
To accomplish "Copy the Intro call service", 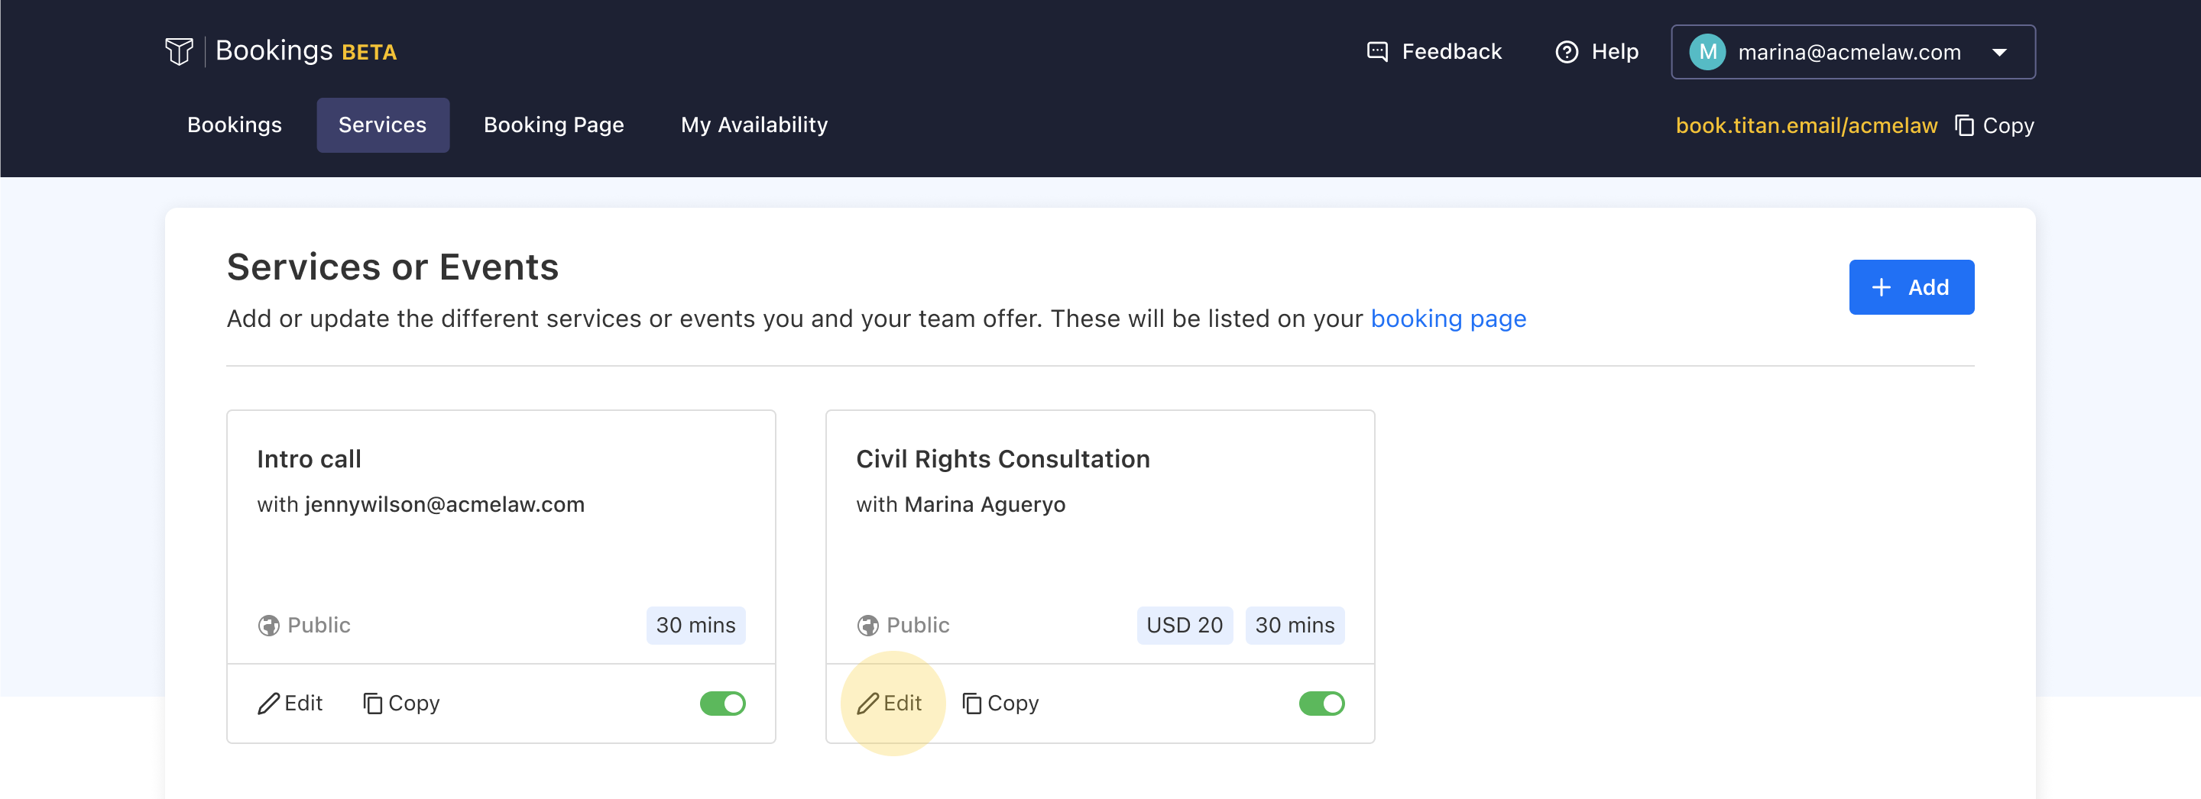I will coord(400,704).
